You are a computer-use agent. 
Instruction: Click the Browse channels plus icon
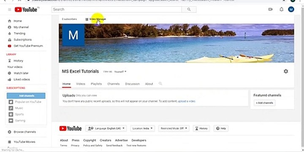[x=9, y=132]
